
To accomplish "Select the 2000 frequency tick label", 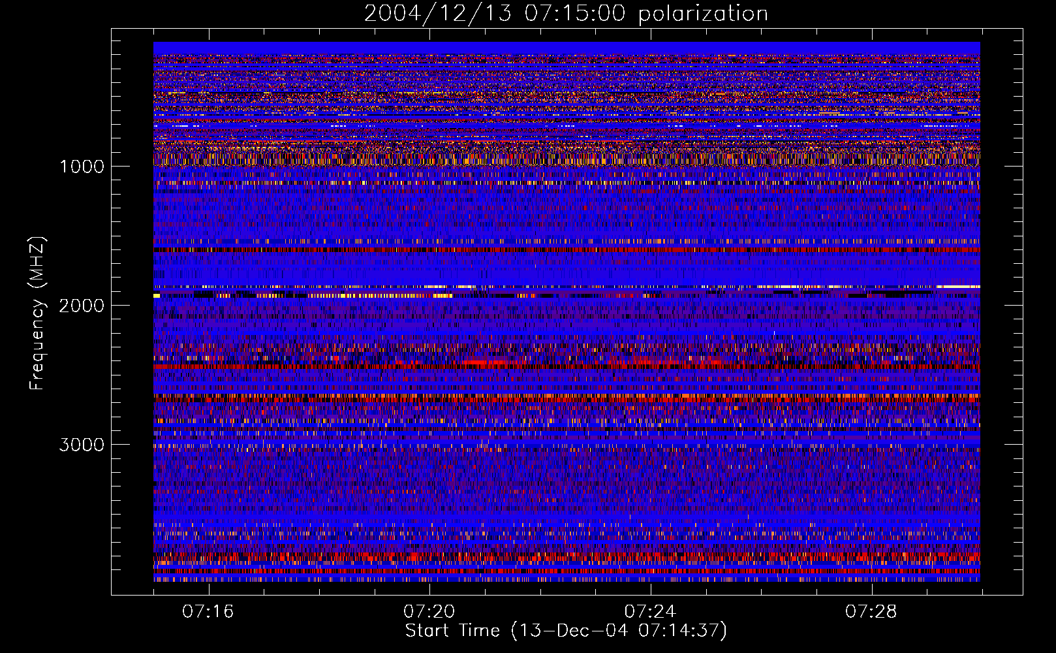I will 82,306.
